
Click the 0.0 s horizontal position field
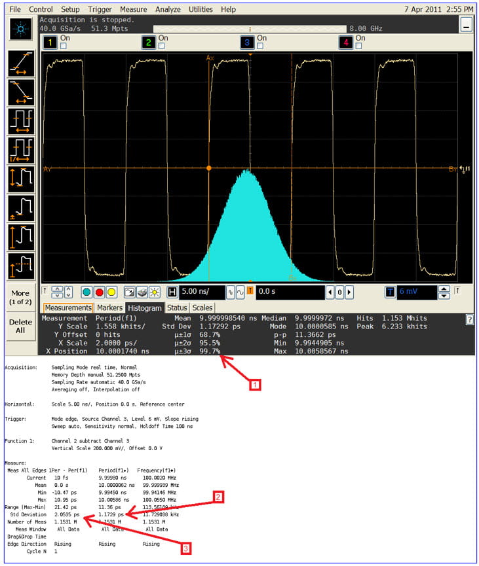[291, 292]
